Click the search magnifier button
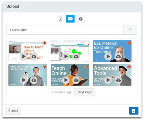The image size is (144, 119). click(x=130, y=30)
